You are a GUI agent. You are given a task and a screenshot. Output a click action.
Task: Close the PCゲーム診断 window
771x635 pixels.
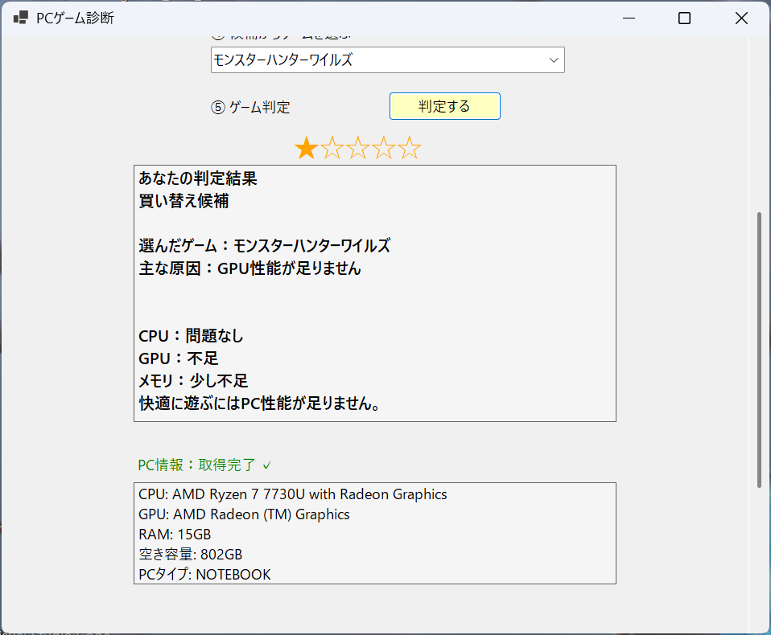[741, 18]
